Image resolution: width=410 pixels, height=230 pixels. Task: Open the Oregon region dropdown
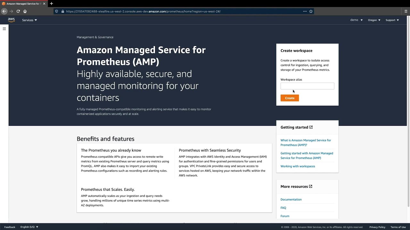click(374, 20)
